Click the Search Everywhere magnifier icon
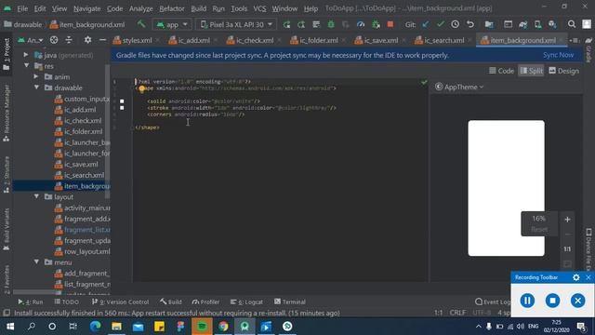Viewport: 595px width, 335px height. [572, 25]
